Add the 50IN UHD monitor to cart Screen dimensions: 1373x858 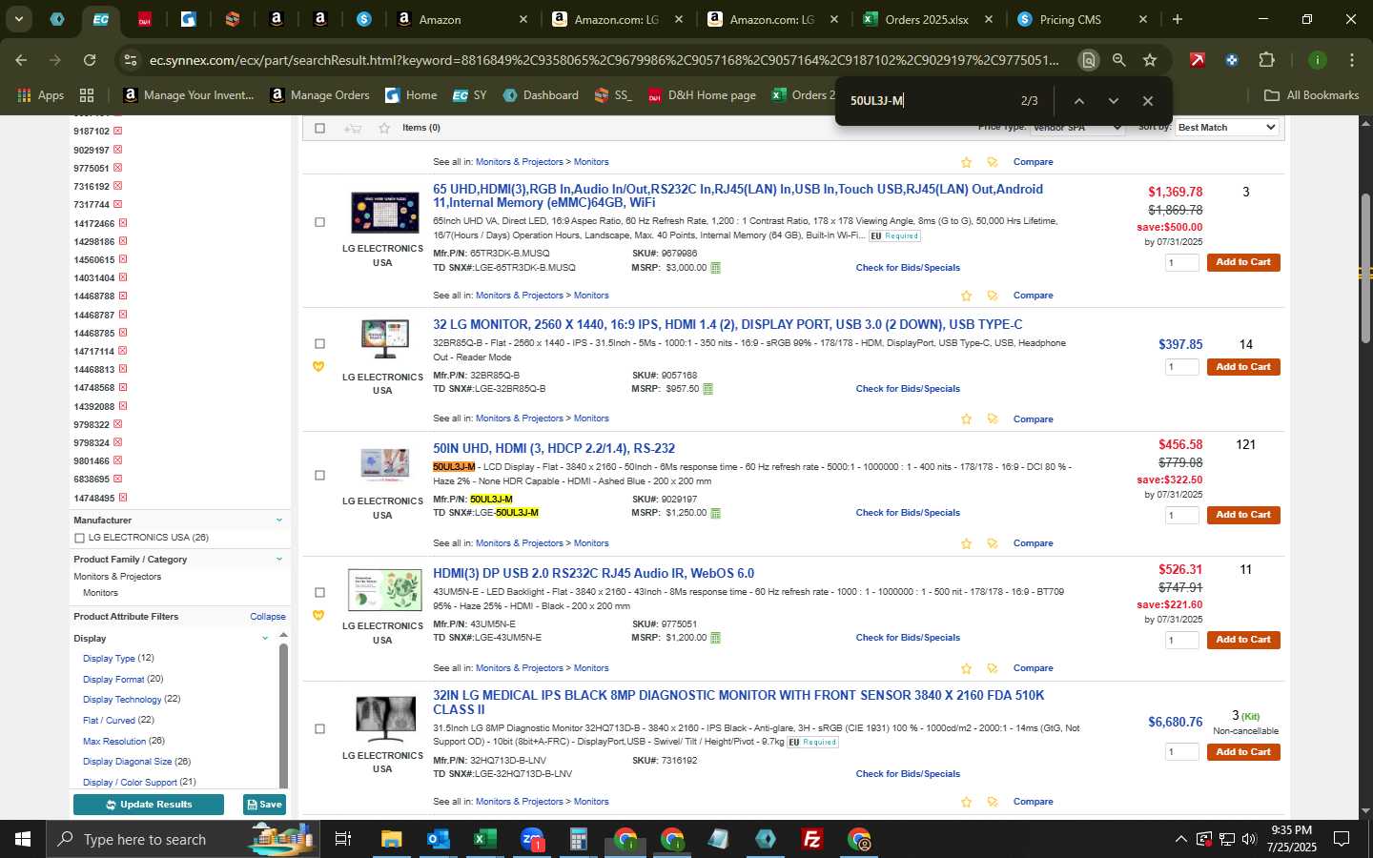pyautogui.click(x=1242, y=515)
